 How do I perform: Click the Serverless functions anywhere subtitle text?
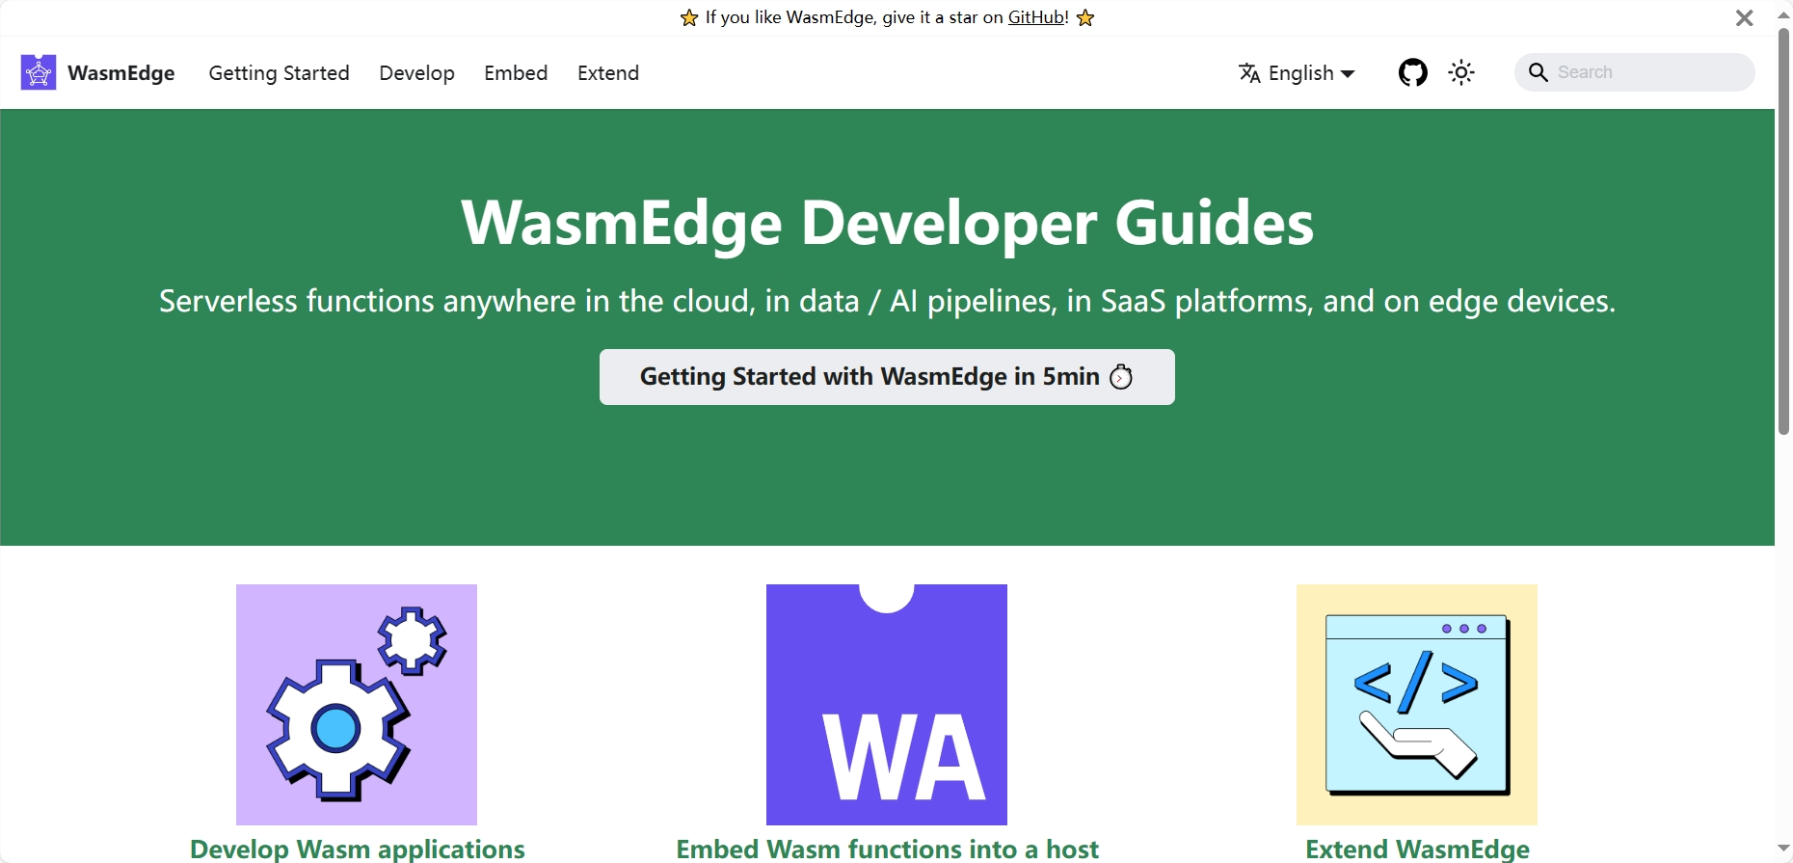pyautogui.click(x=887, y=302)
